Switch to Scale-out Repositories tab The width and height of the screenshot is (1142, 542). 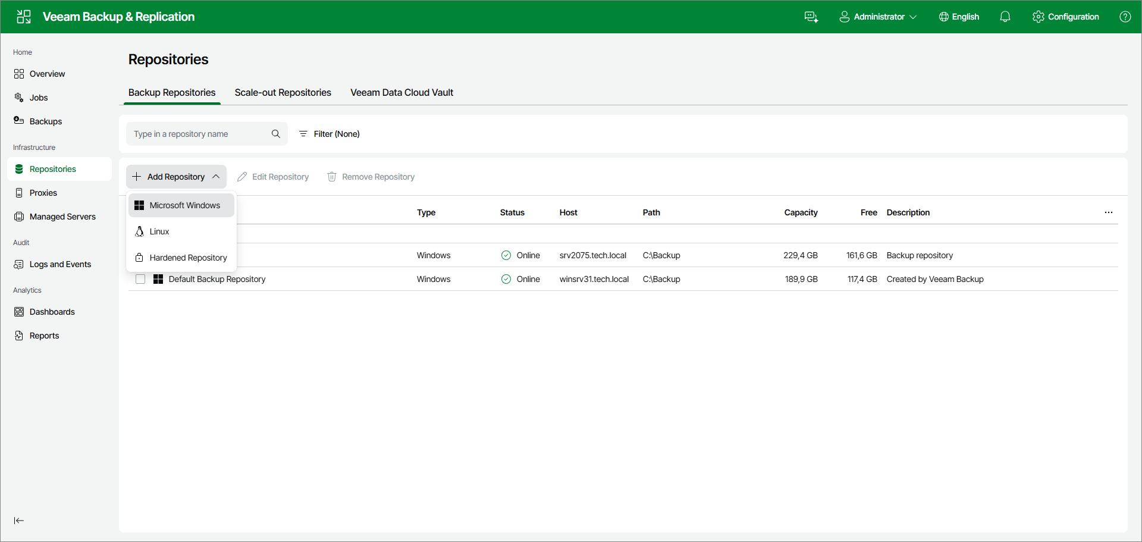pos(283,92)
